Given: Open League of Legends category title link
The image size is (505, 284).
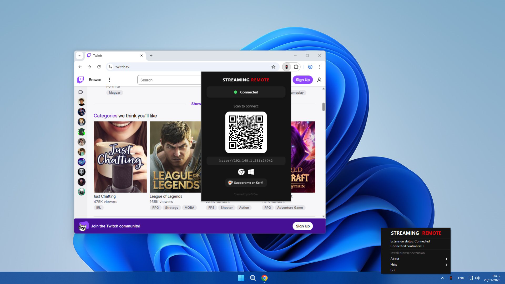Looking at the screenshot, I should [x=166, y=196].
